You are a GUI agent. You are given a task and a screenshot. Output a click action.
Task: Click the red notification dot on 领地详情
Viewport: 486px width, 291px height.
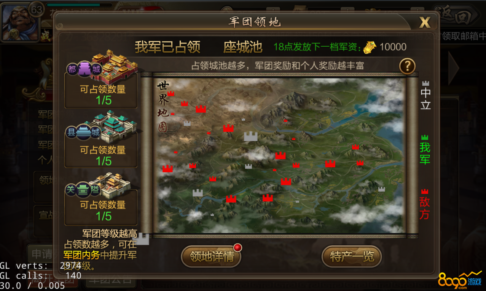[x=238, y=248]
